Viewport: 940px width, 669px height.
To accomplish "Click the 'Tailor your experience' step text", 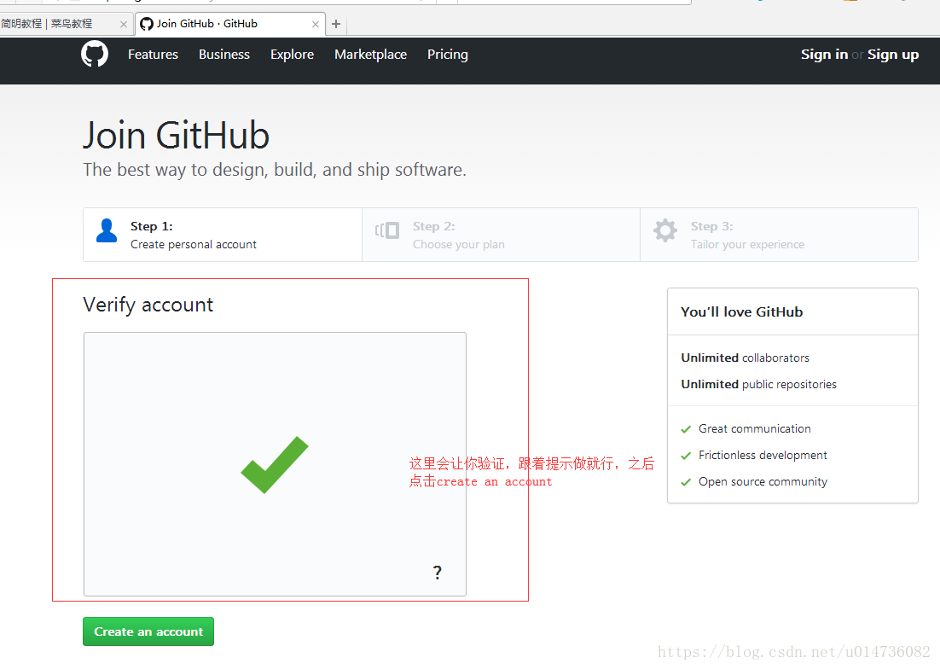I will tap(747, 245).
